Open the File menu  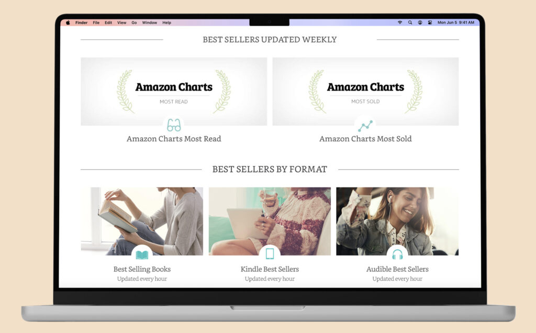click(96, 23)
